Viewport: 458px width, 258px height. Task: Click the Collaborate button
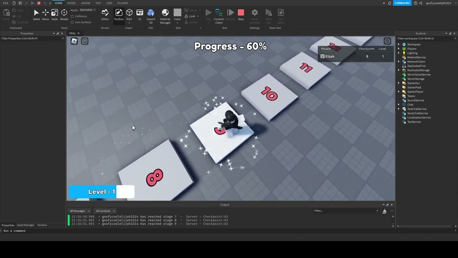(402, 3)
